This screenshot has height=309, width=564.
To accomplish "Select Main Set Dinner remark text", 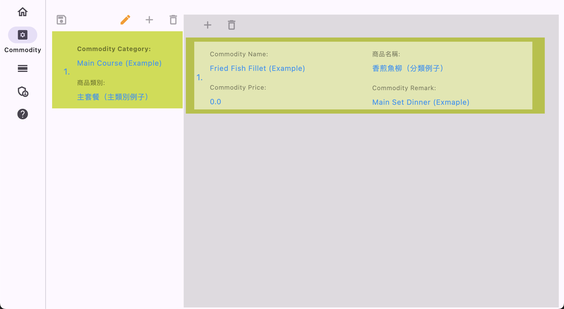I will (x=421, y=102).
